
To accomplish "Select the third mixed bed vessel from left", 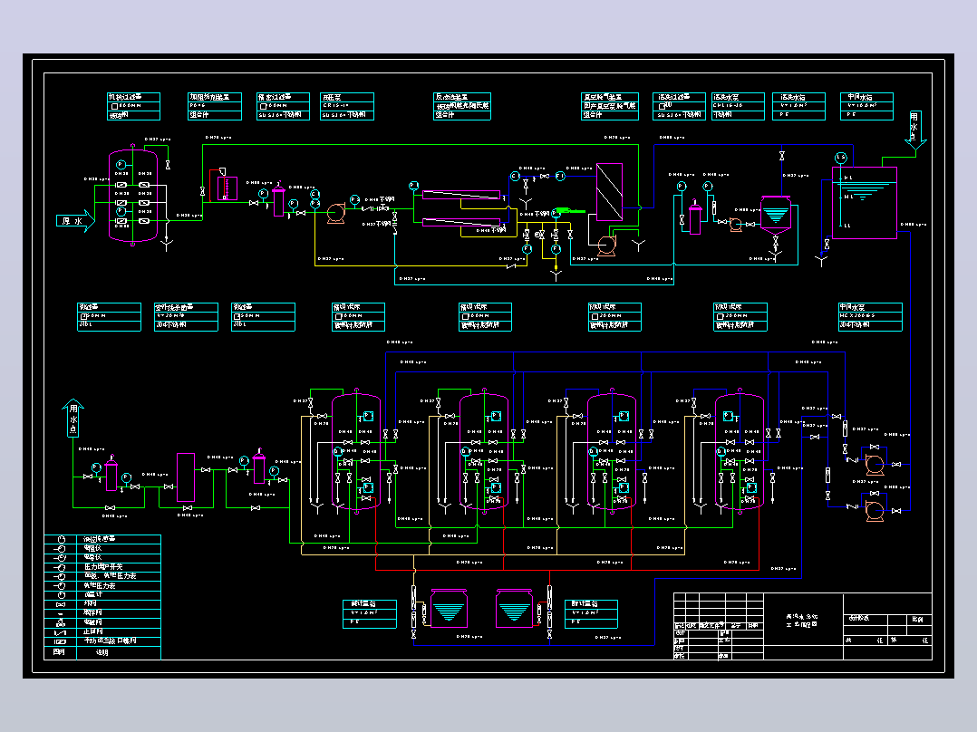I will (612, 452).
